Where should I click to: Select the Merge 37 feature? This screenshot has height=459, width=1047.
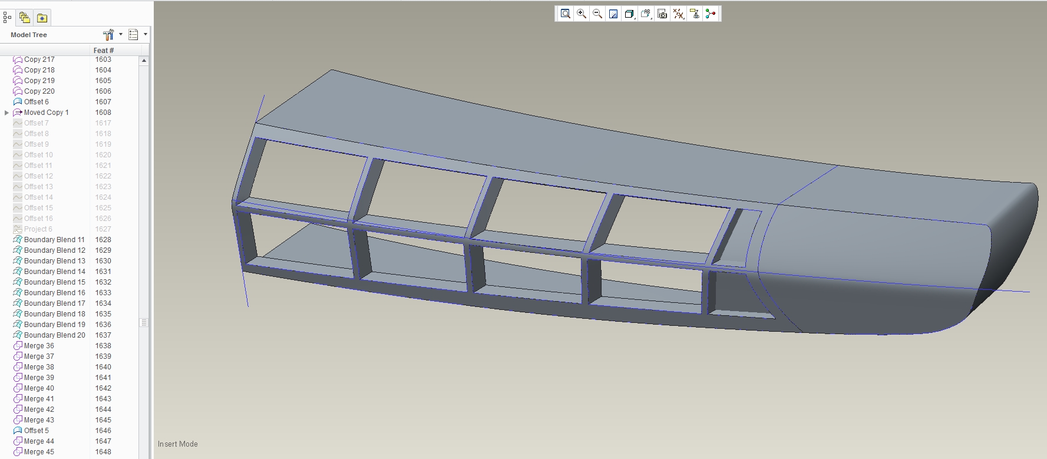point(39,356)
